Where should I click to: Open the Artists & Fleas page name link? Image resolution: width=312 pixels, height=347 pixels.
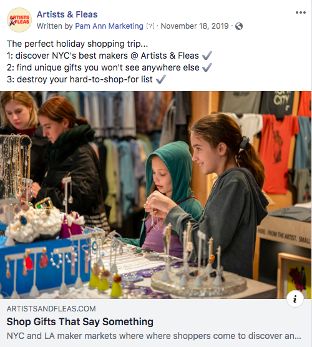(67, 14)
